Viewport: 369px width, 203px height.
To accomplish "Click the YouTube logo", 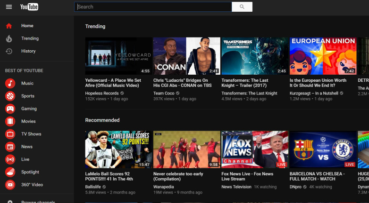I will click(29, 7).
